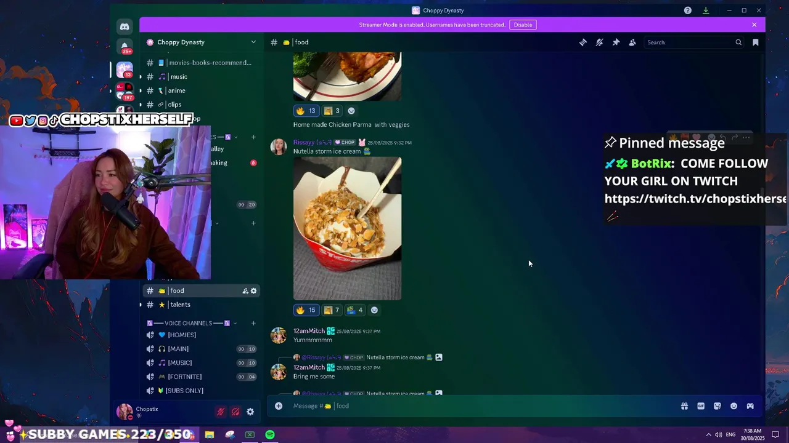Open Spotify from taskbar
Viewport: 789px width, 443px height.
[x=270, y=435]
